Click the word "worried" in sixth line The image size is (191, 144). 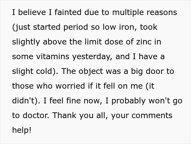pos(70,86)
